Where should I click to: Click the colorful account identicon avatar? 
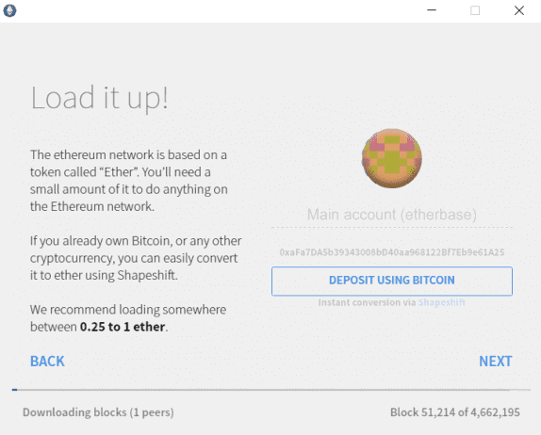tap(392, 158)
